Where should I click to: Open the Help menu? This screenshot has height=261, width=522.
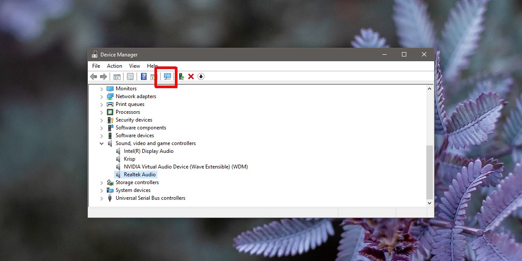[x=152, y=66]
